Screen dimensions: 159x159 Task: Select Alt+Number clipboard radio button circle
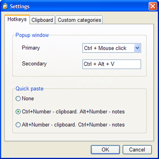coord(18,125)
